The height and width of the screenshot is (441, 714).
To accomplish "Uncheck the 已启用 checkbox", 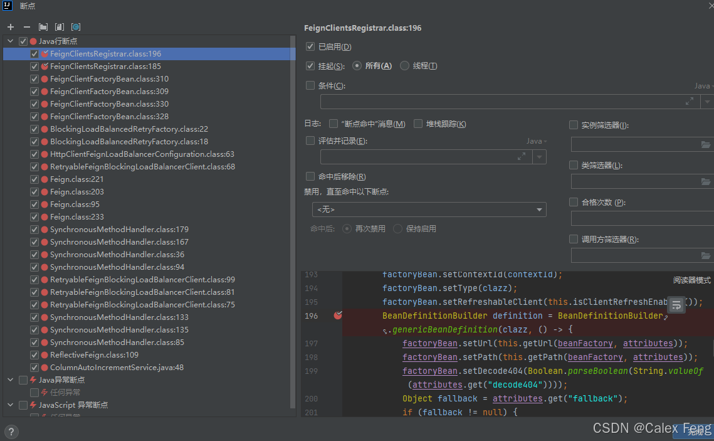I will pos(310,46).
